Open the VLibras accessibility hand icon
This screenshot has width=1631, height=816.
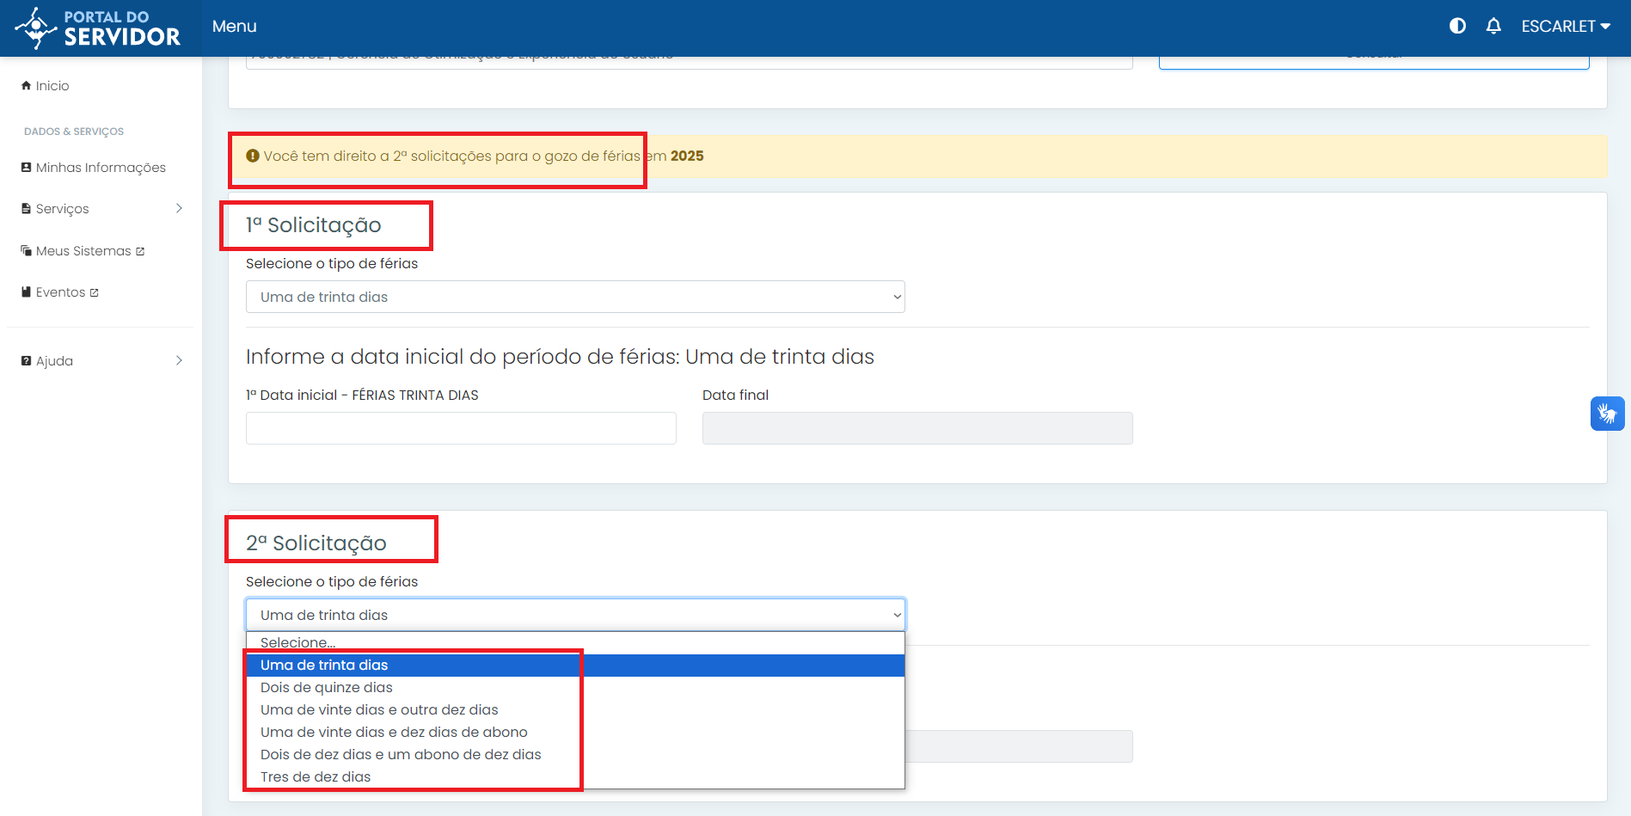(1607, 414)
